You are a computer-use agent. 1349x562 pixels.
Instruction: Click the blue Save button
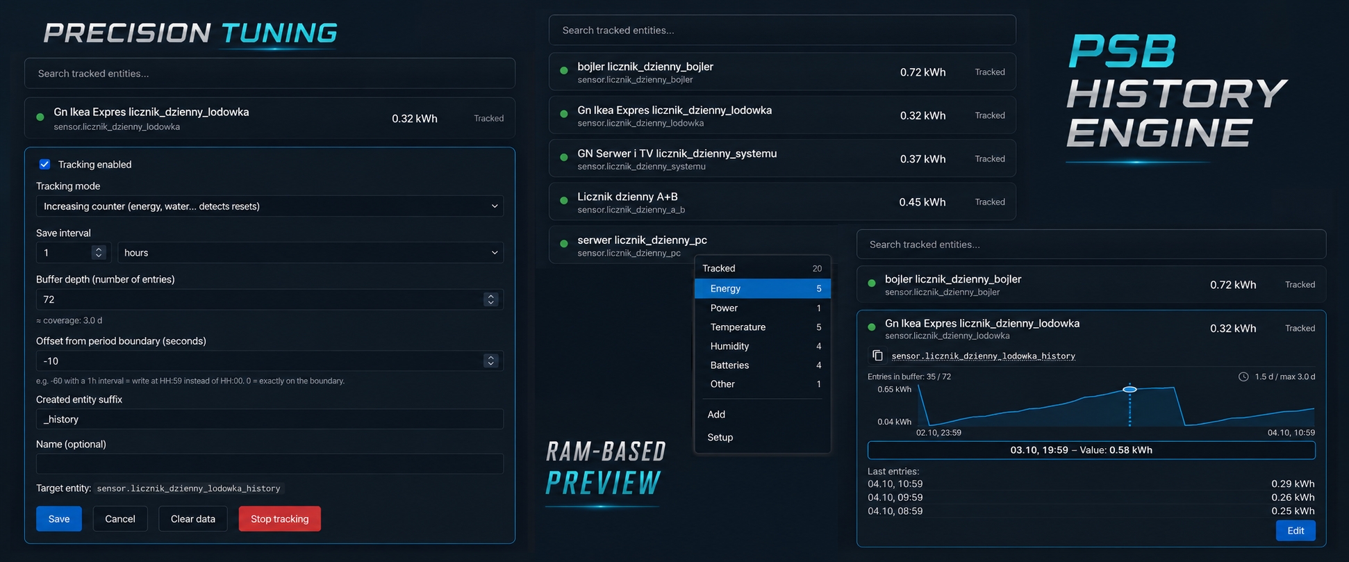point(59,519)
